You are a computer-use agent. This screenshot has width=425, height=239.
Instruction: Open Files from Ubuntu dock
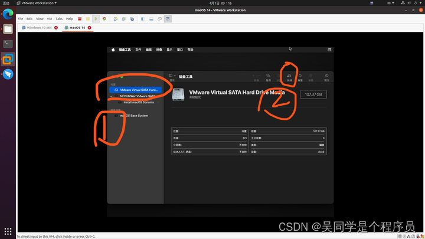click(8, 29)
